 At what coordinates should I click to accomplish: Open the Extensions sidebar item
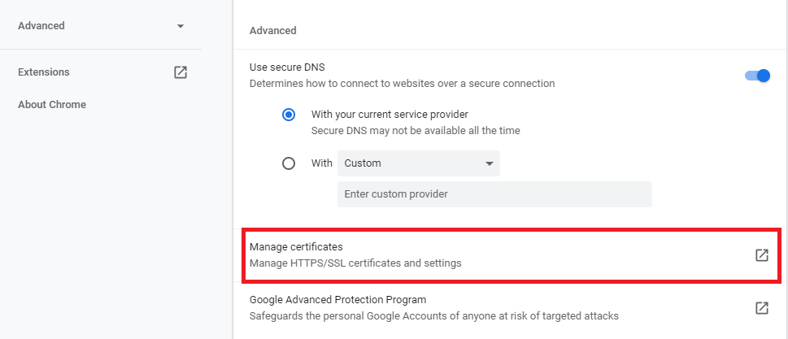point(44,72)
